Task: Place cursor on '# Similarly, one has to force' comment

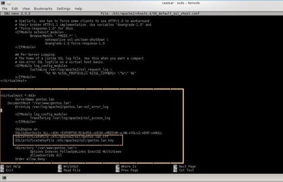Action: [82, 21]
